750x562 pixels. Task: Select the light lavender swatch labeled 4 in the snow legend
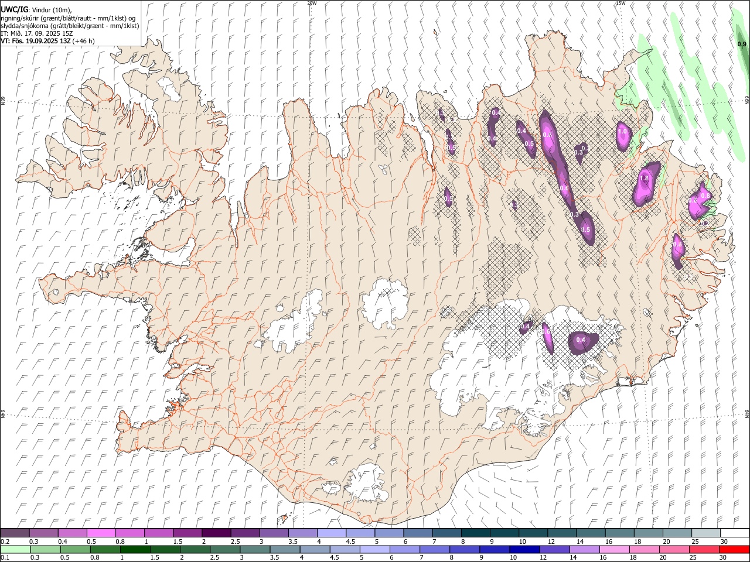[x=332, y=533]
